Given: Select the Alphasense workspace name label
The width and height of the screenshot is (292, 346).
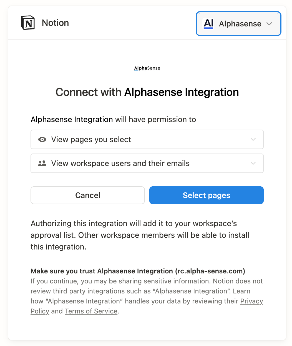Looking at the screenshot, I should 240,24.
